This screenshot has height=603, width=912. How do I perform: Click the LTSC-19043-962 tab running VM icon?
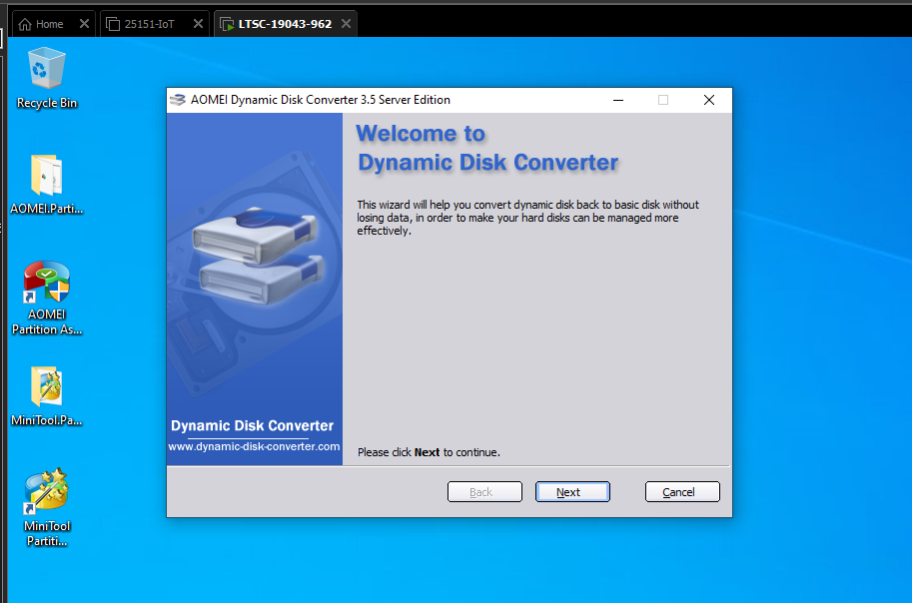(227, 24)
